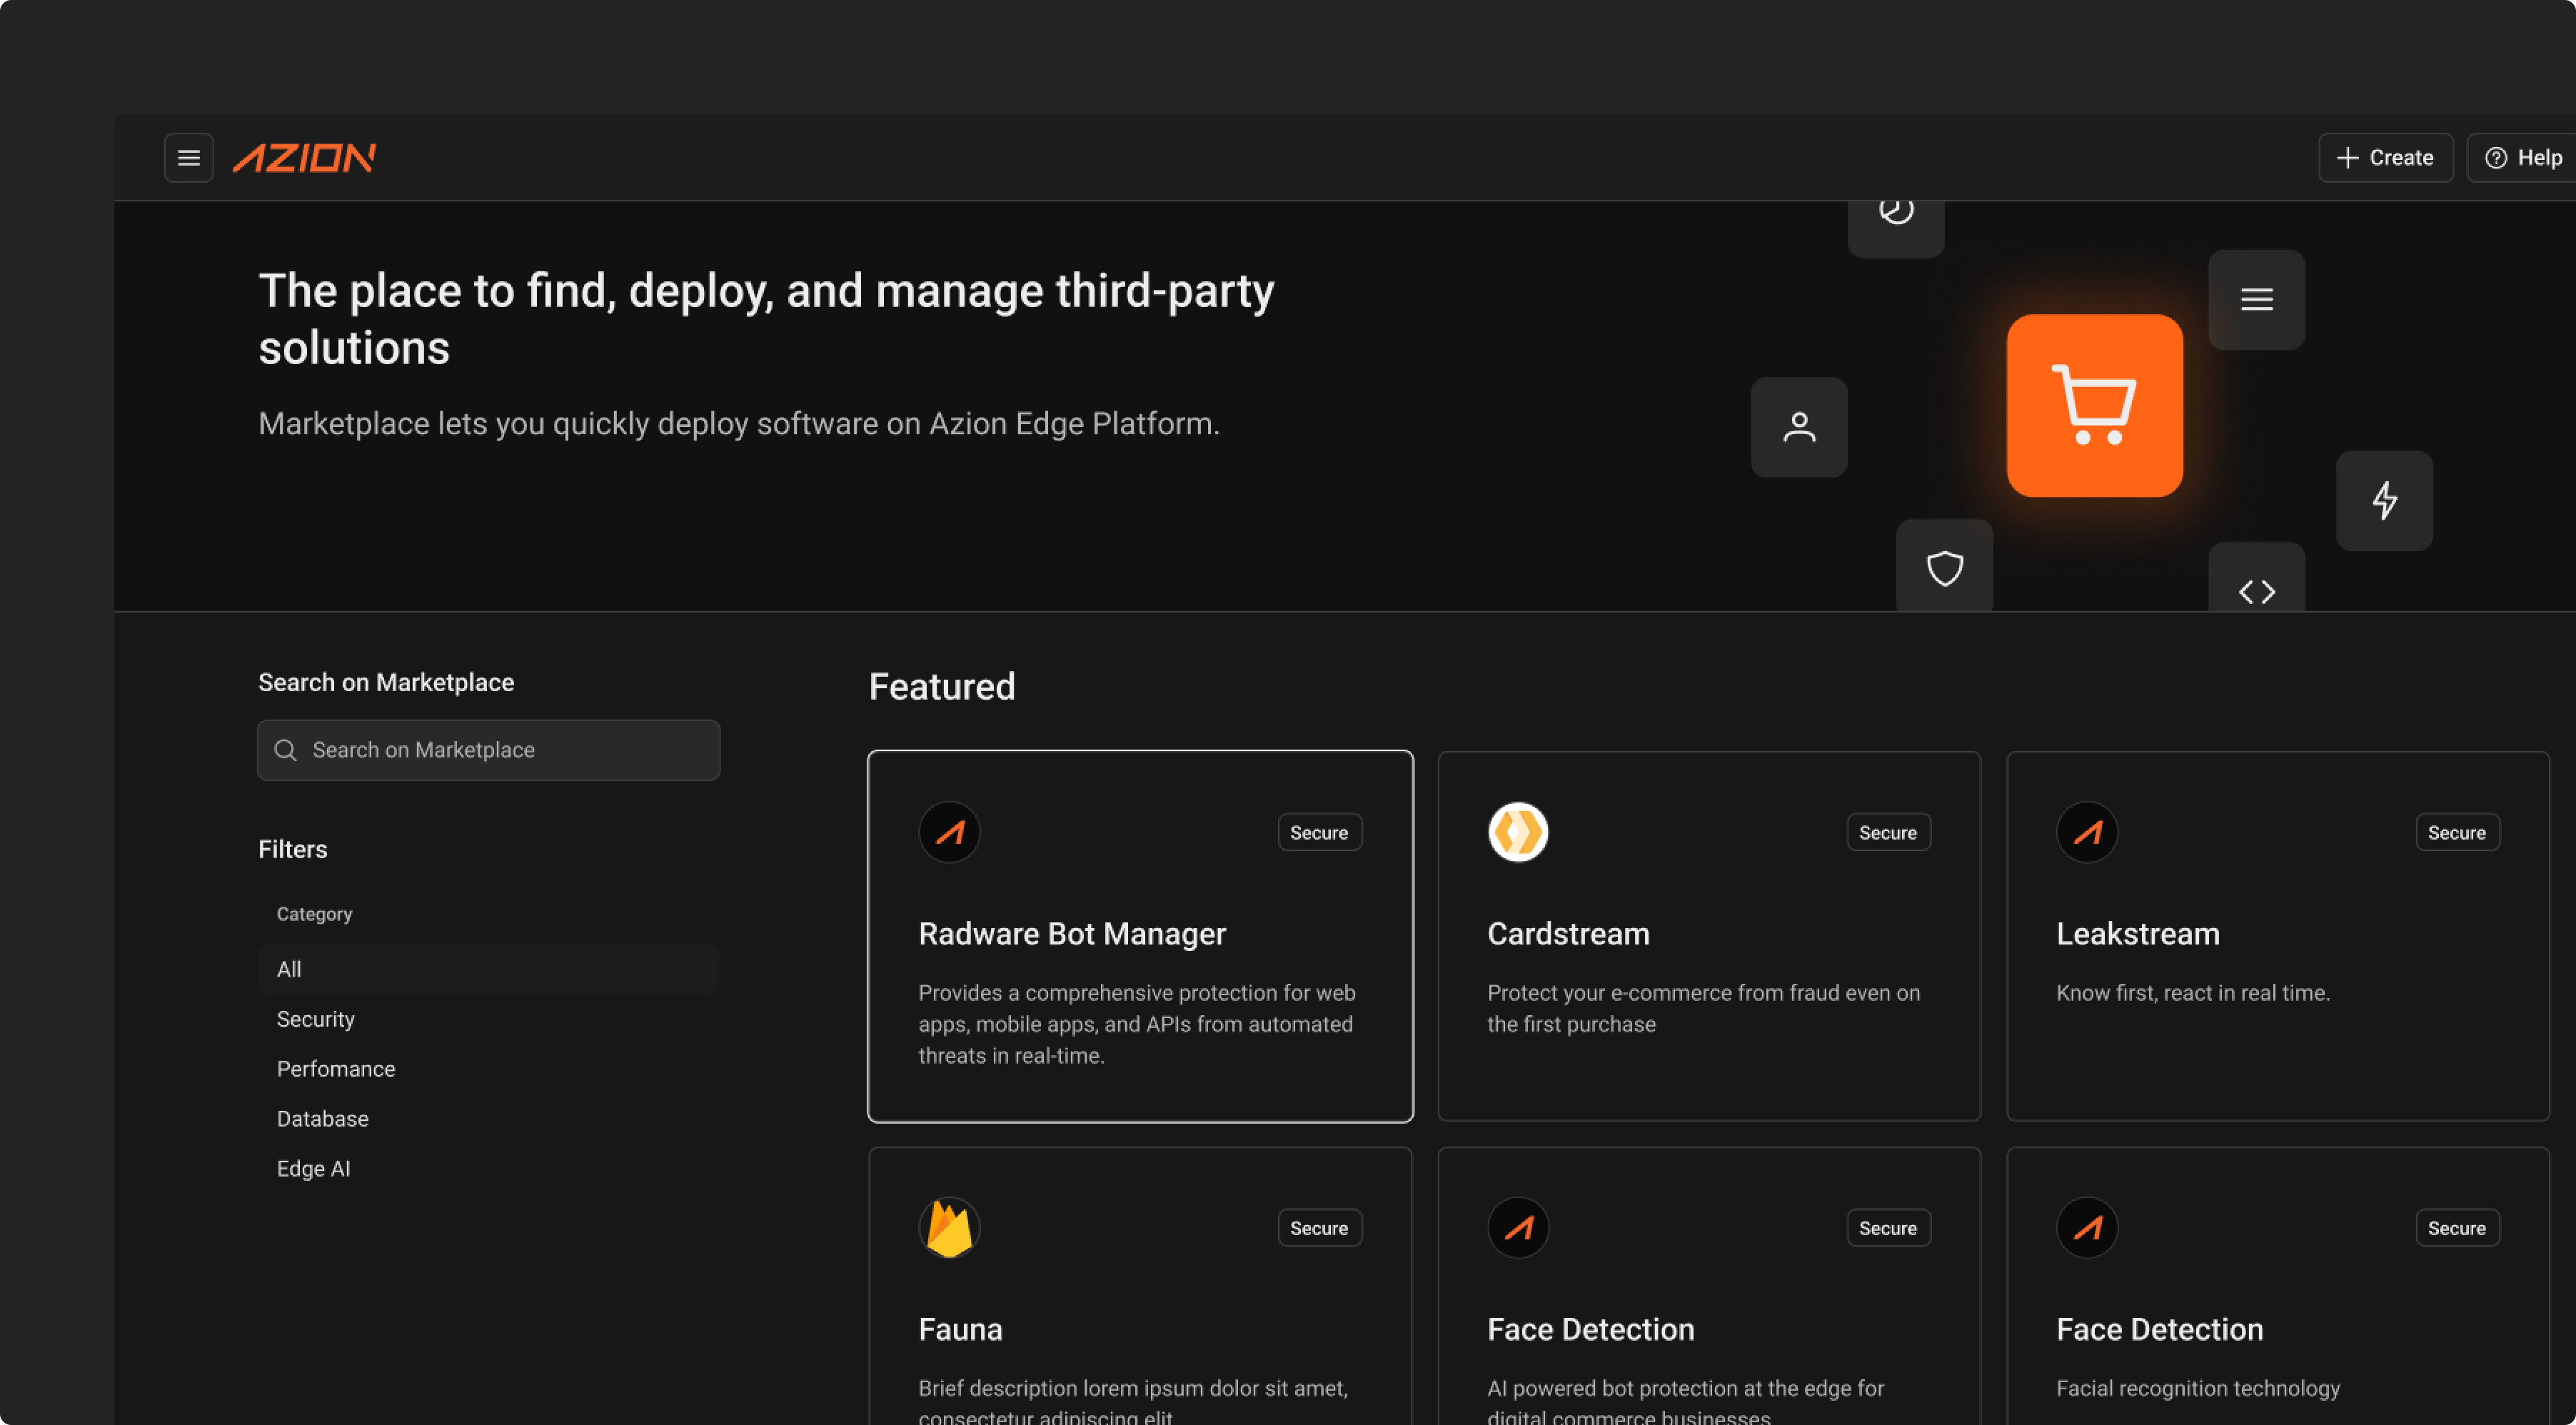Viewport: 2576px width, 1425px height.
Task: Click the Cardstream logo icon
Action: [1517, 832]
